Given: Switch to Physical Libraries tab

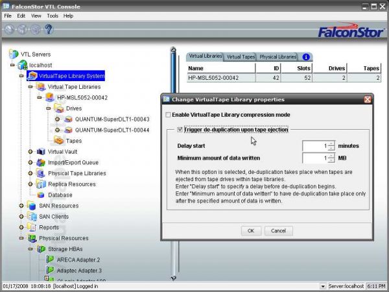Looking at the screenshot, I should tap(278, 57).
